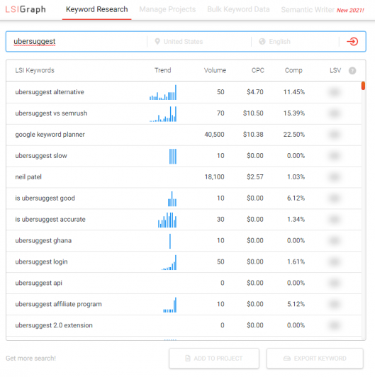The image size is (375, 377).
Task: Click the 6.12% competition value
Action: (x=296, y=198)
